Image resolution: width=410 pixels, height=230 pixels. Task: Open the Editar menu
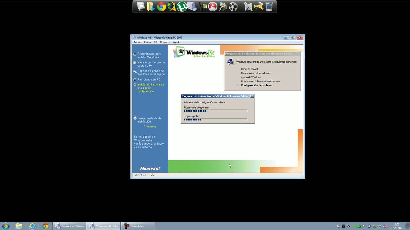click(x=147, y=42)
